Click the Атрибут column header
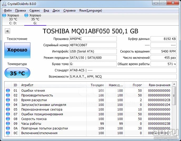 point(53,85)
